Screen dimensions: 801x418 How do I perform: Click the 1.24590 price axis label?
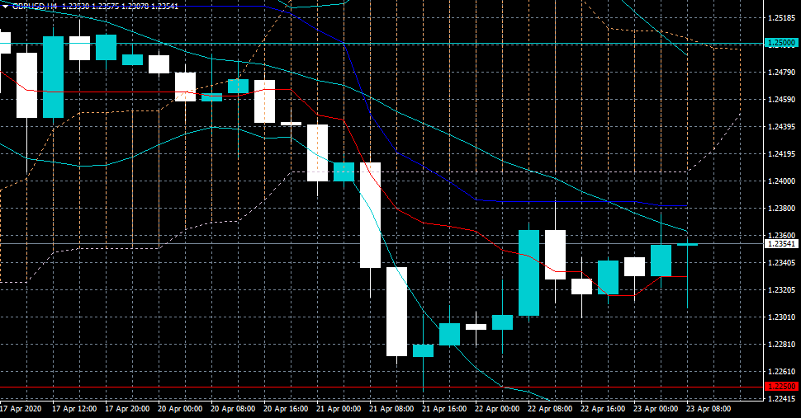click(x=781, y=99)
